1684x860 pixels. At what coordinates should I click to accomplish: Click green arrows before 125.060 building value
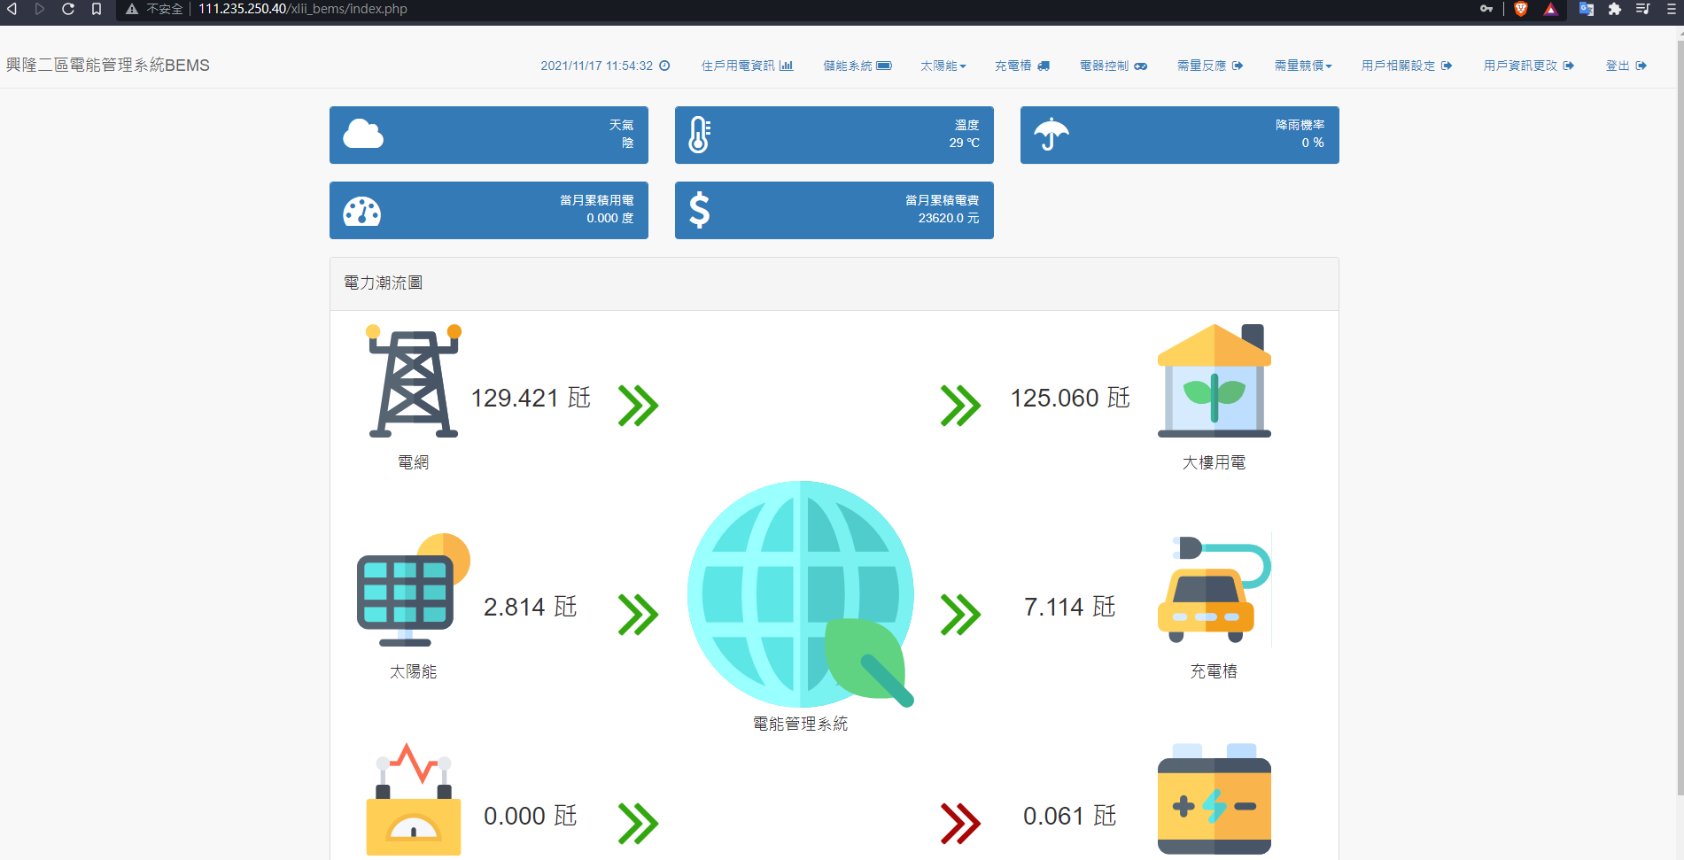pyautogui.click(x=960, y=406)
